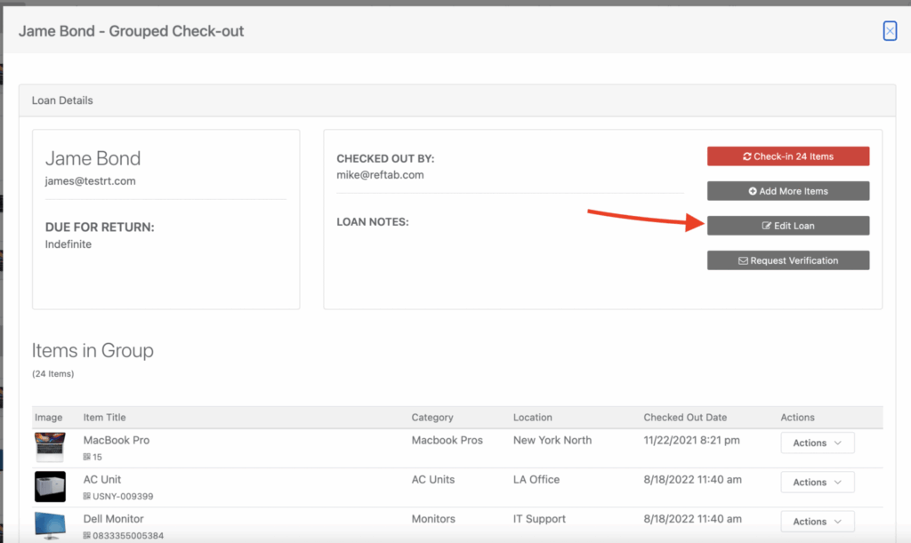Click the Dell Monitor thumbnail image
The image size is (911, 543).
coord(50,525)
